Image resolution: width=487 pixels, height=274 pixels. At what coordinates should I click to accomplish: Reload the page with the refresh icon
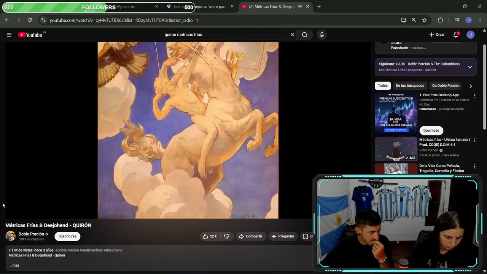(x=30, y=20)
